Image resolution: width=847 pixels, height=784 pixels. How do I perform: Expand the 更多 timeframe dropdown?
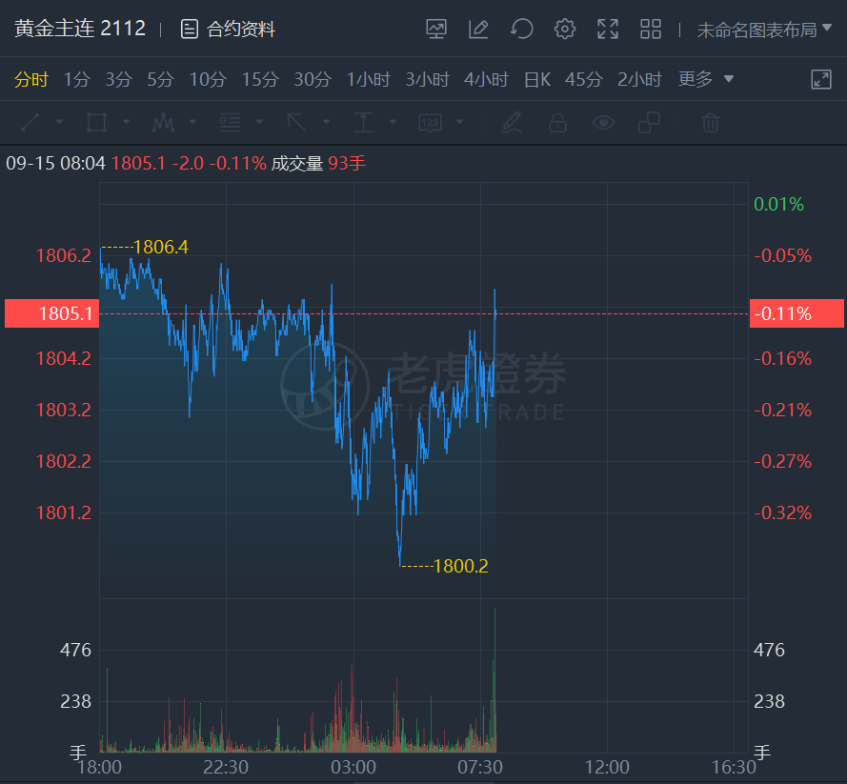(x=706, y=79)
